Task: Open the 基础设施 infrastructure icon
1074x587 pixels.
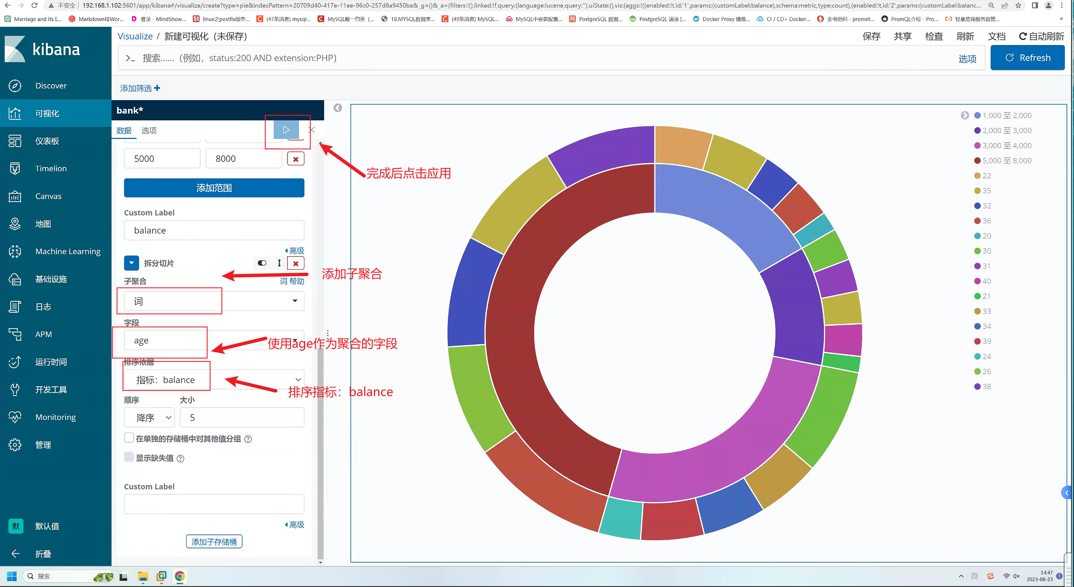Action: 15,279
